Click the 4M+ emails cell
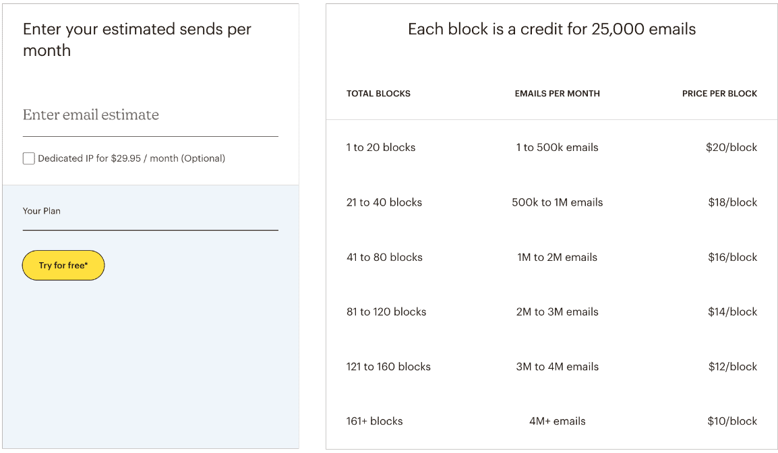The height and width of the screenshot is (453, 778). click(x=557, y=421)
